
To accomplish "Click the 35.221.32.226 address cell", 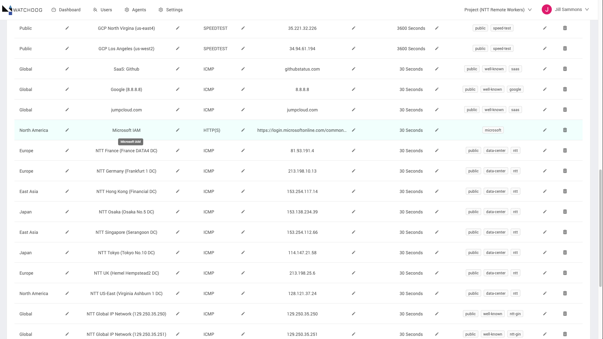I will [302, 28].
